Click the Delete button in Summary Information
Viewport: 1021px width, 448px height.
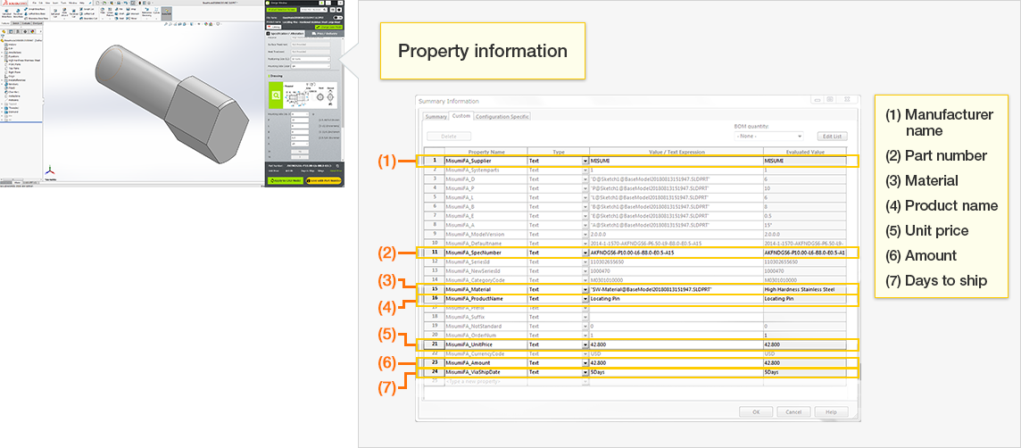click(x=449, y=136)
